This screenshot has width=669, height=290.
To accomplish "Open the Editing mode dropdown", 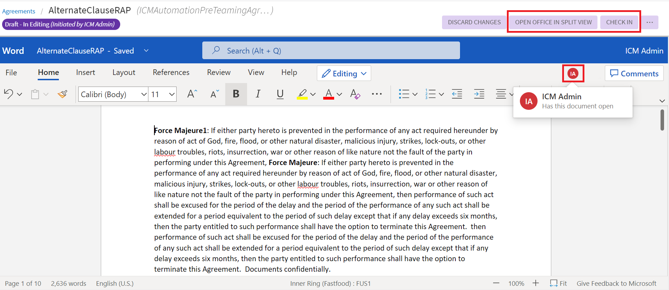I will (x=344, y=74).
